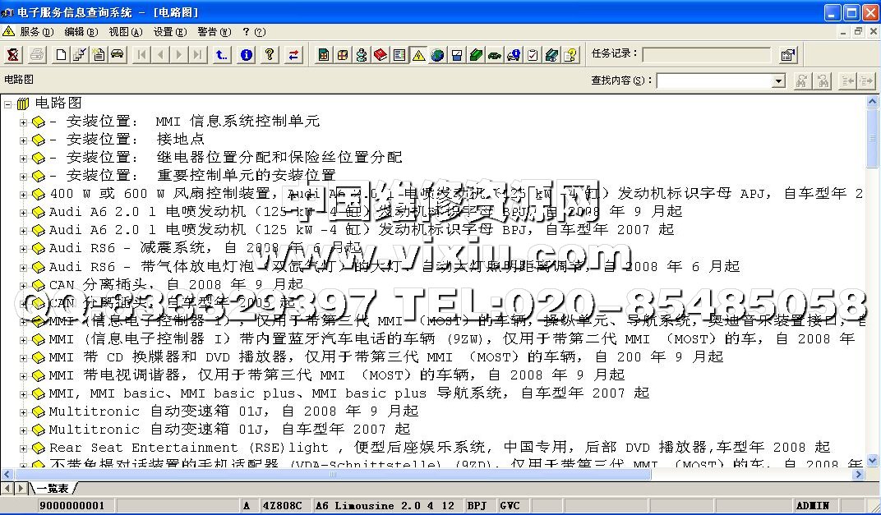Click the red and blue swap arrows icon
The height and width of the screenshot is (515, 881).
point(293,54)
